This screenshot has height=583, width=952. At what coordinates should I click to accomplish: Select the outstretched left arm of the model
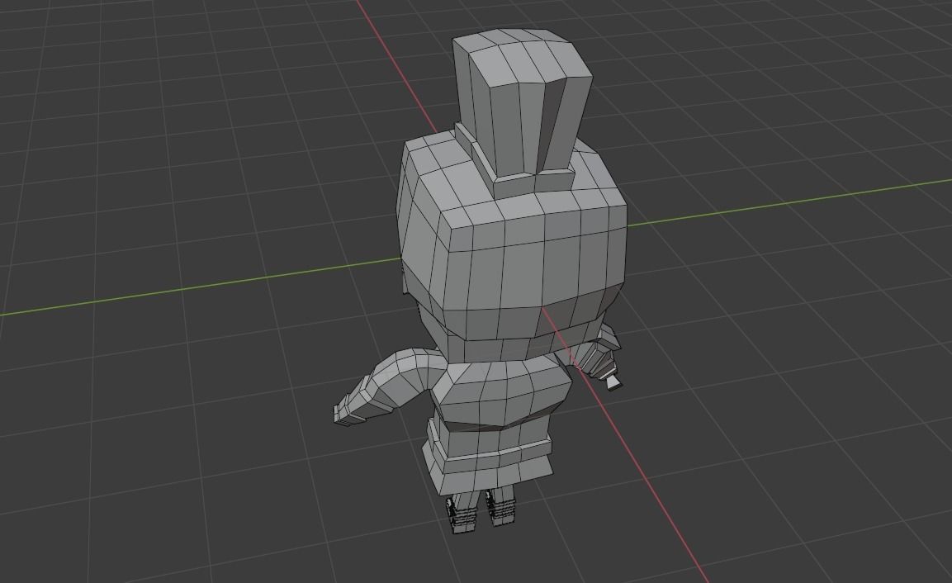[389, 386]
